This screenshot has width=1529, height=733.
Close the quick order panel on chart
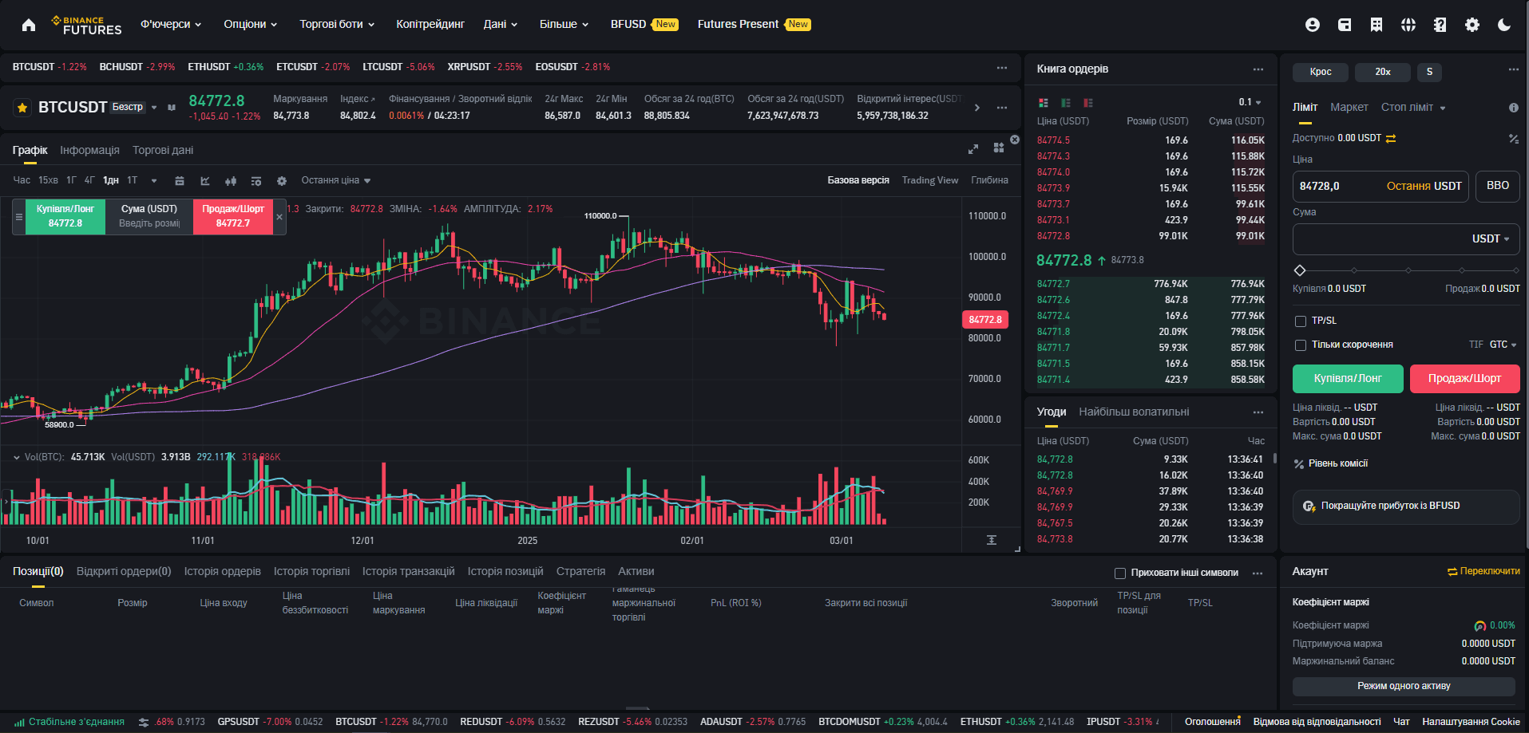[279, 217]
